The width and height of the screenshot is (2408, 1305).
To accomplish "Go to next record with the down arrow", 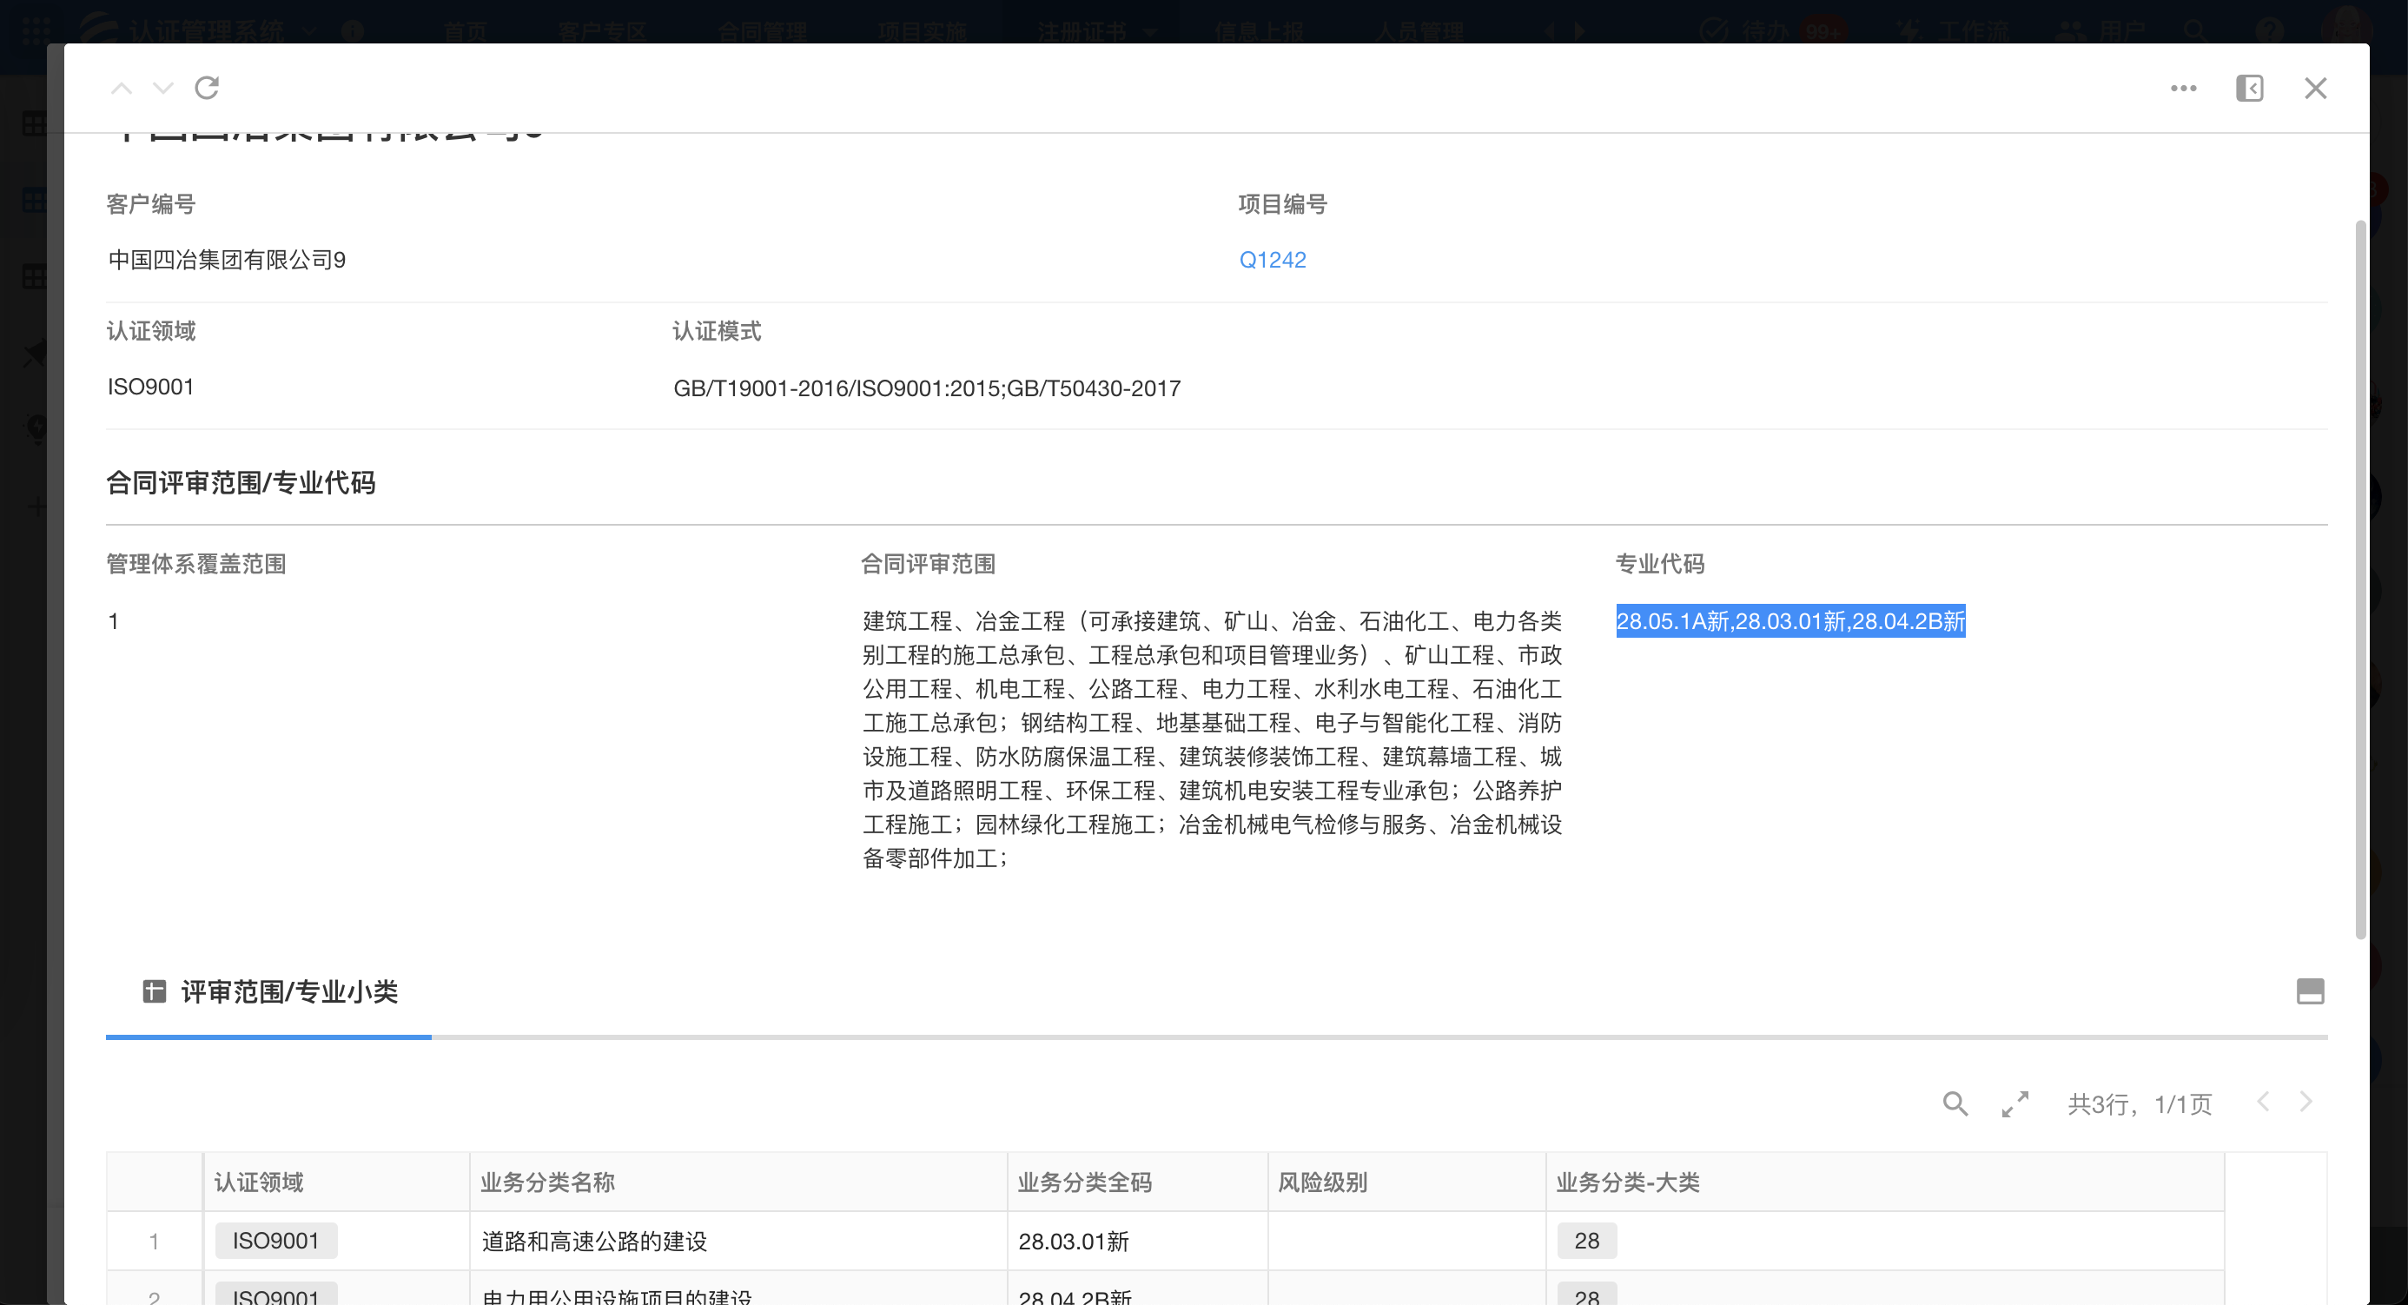I will tap(162, 88).
